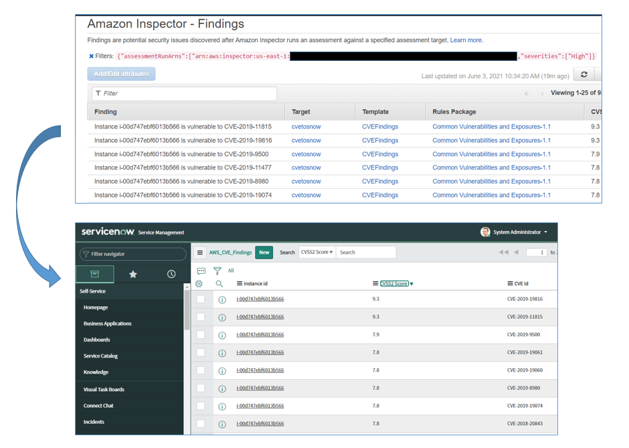Click the Amazon Inspector Filter field

point(184,94)
